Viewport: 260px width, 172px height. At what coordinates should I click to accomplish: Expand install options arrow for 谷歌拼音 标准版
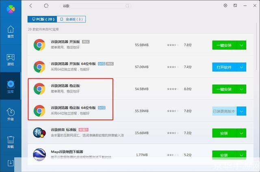tap(241, 133)
